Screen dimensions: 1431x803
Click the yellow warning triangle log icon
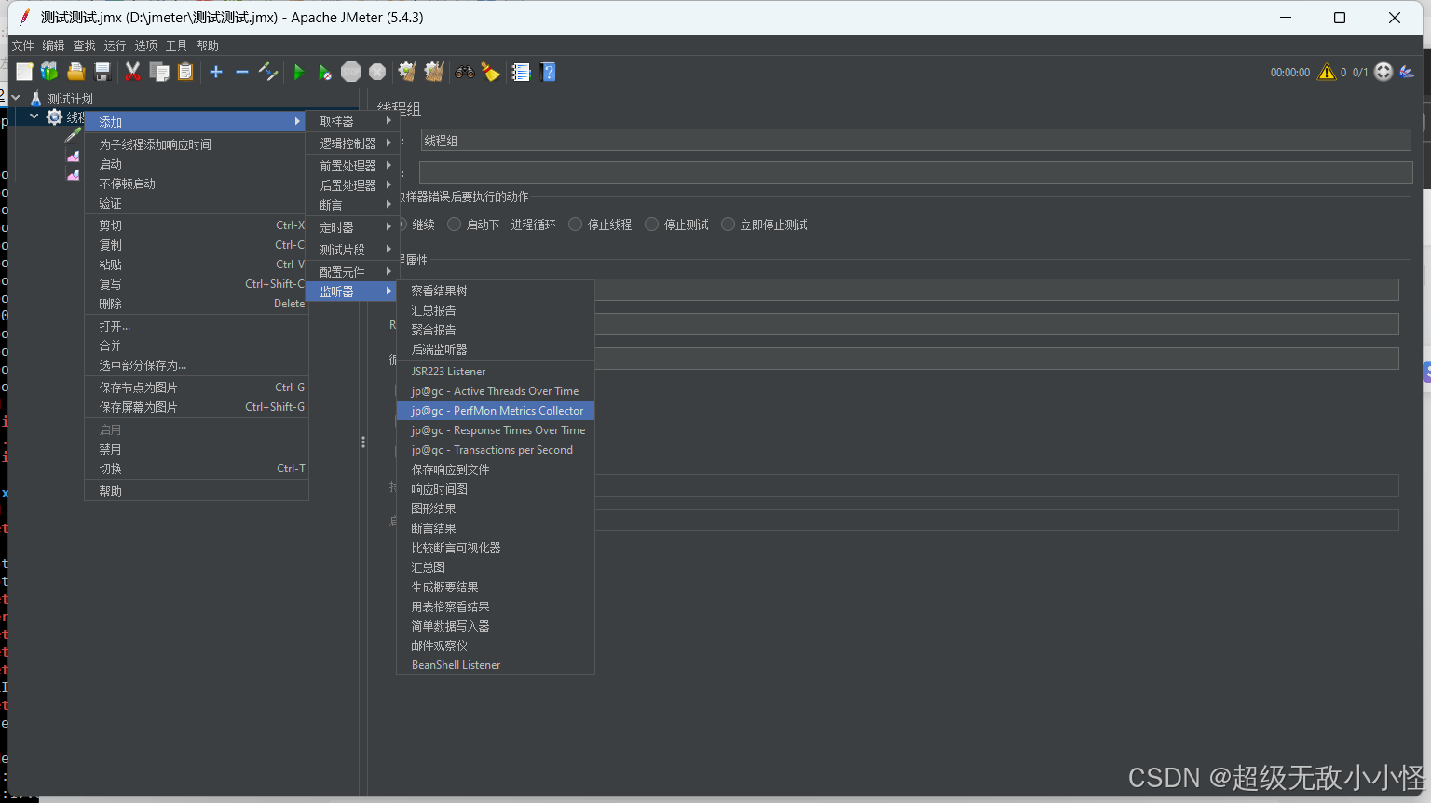click(x=1327, y=72)
